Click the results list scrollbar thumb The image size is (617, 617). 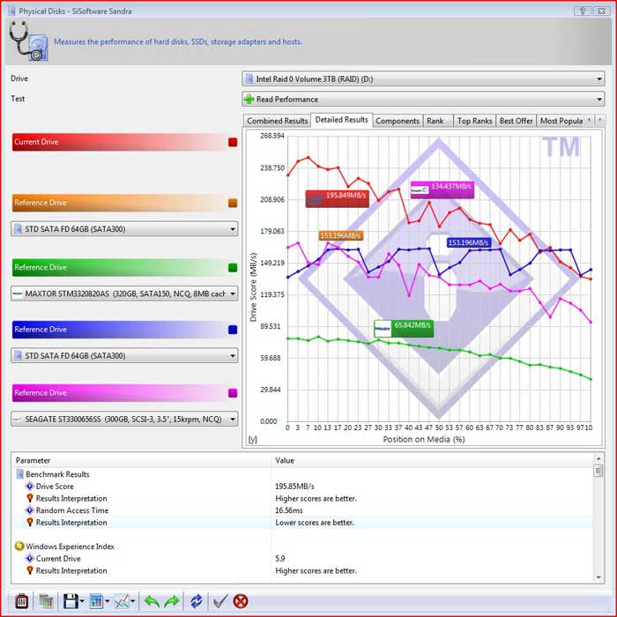coord(598,471)
